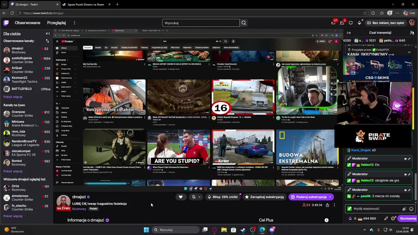Expand live channels with Pokaż więcej below Bonkol
418x235 pixels.
point(13,171)
